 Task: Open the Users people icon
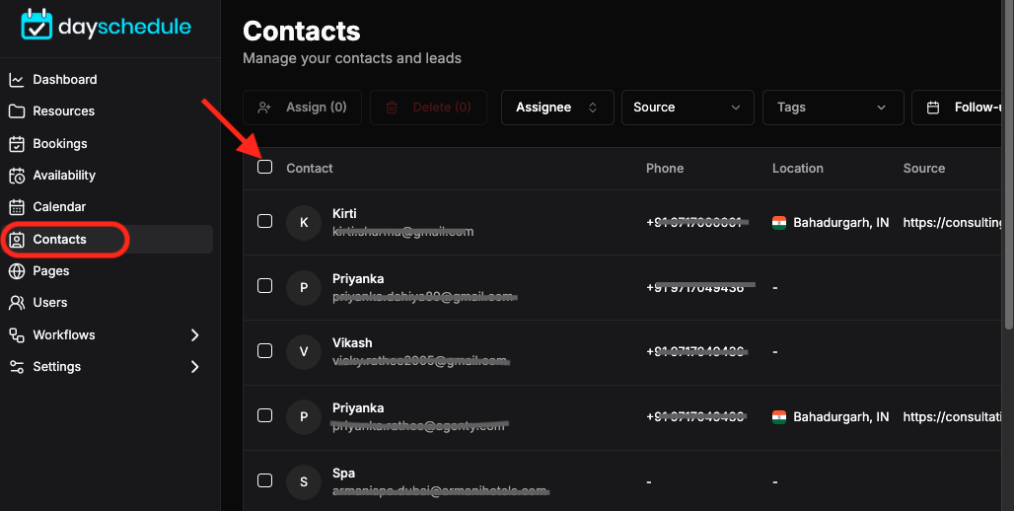click(x=17, y=303)
